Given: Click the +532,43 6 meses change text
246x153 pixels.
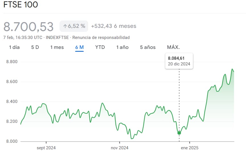Looking at the screenshot, I should click(x=114, y=26).
